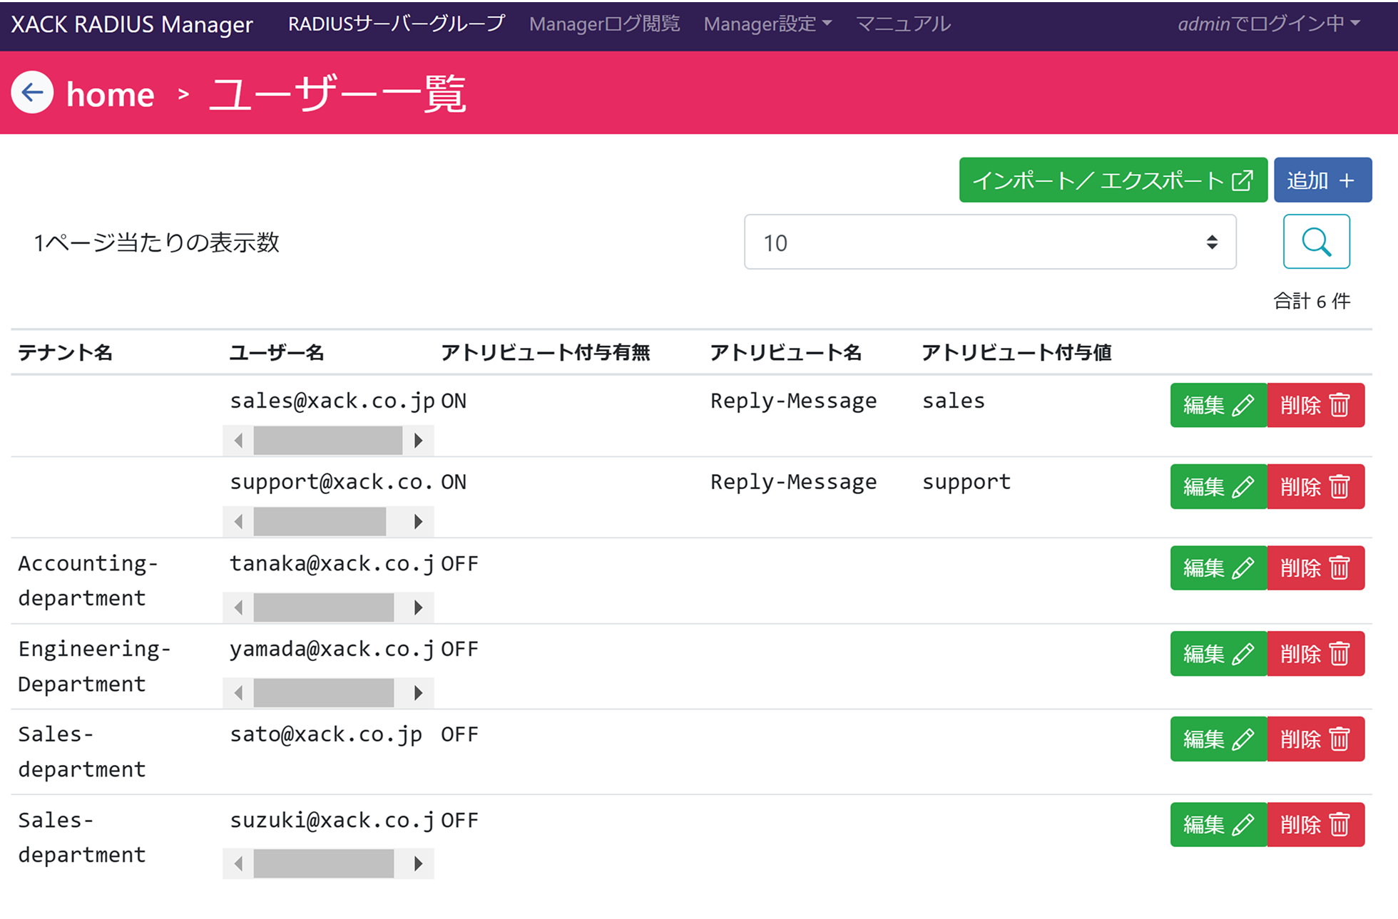1398x919 pixels.
Task: Click the アトリビュート付与値 column header
Action: [1017, 352]
